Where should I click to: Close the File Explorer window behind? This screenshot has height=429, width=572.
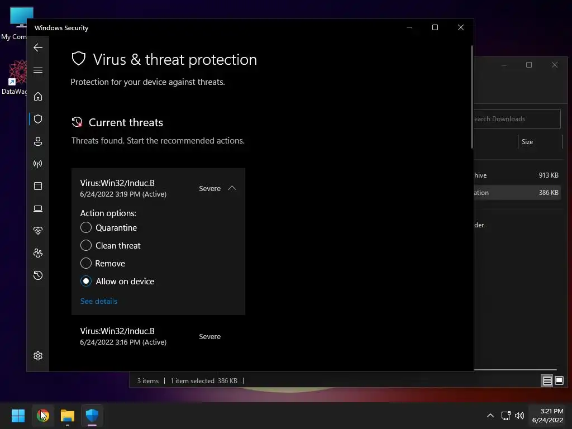coord(555,65)
